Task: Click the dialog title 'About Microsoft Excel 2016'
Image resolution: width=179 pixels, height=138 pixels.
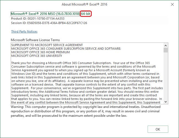Action: pos(84,4)
